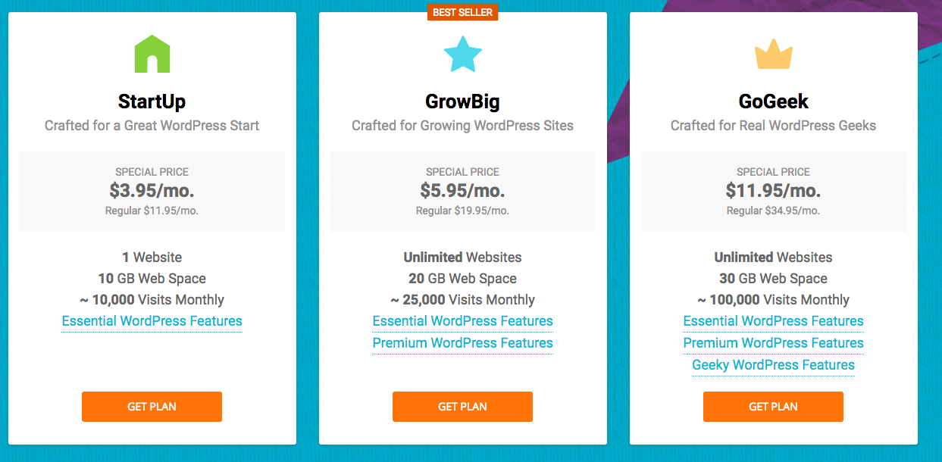The height and width of the screenshot is (462, 942).
Task: Click the yellow crown GoGeek icon
Action: point(774,55)
